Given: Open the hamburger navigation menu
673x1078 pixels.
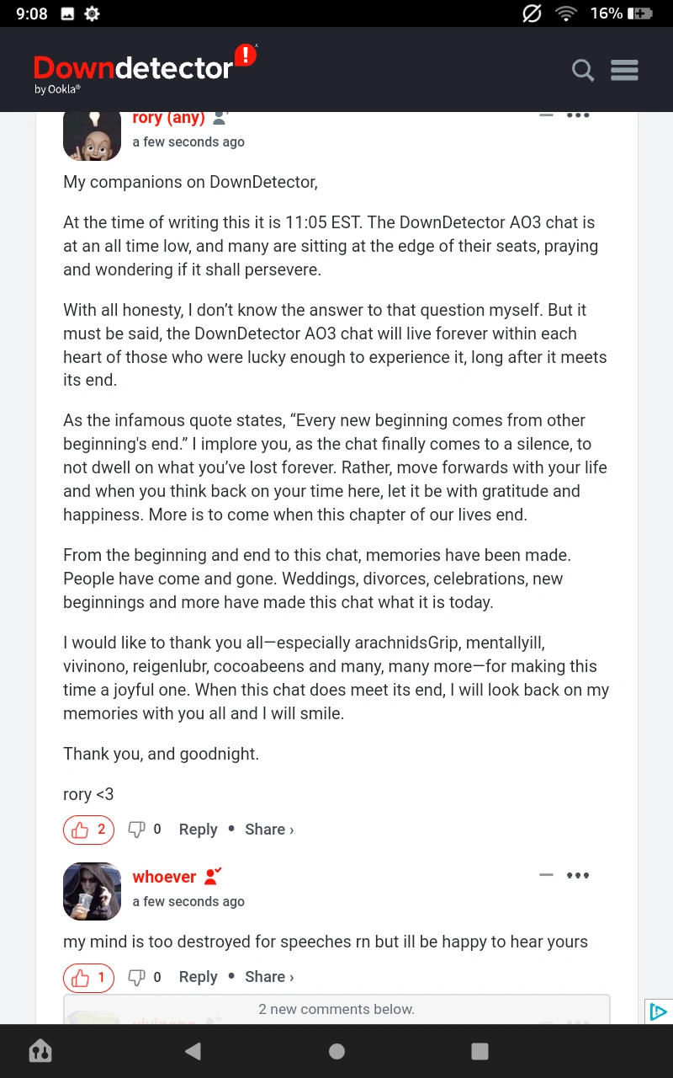Looking at the screenshot, I should click(624, 70).
